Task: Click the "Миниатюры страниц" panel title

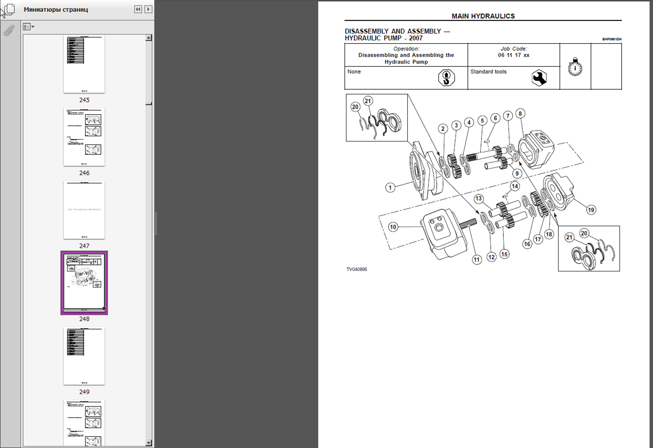Action: pos(56,10)
